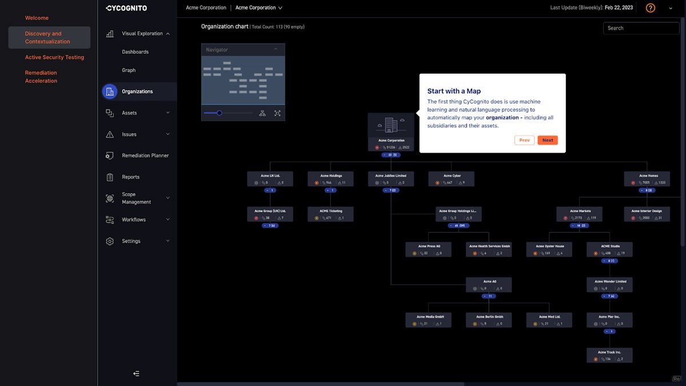Viewport: 686px width, 386px height.
Task: Click the fit-to-screen icon in Navigator panel
Action: click(x=277, y=113)
